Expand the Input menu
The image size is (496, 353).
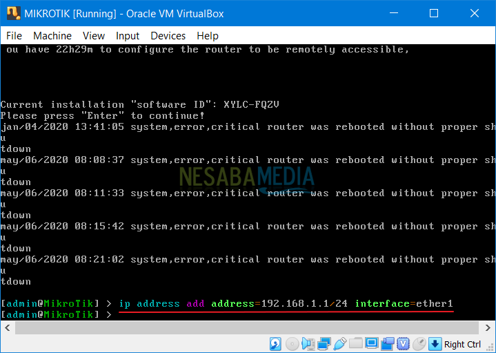[128, 36]
